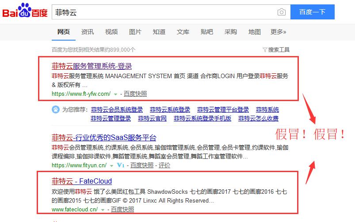
Task: Open result 菲特云 - FateCloud
Action: [82, 181]
